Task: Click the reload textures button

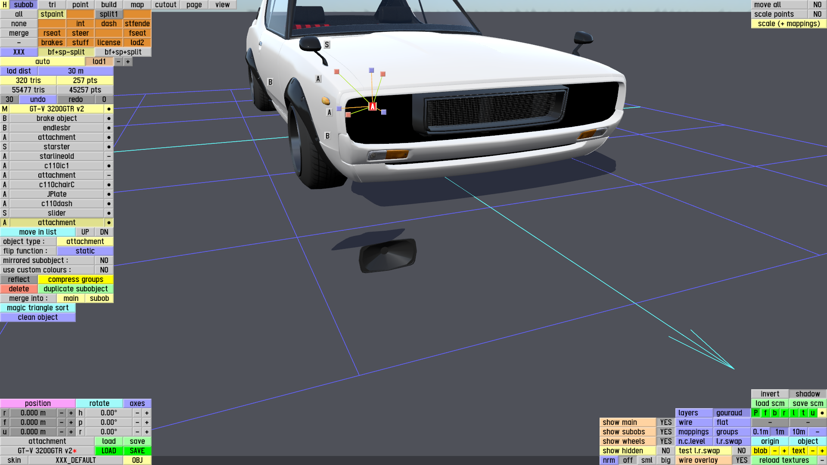Action: [784, 460]
